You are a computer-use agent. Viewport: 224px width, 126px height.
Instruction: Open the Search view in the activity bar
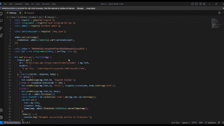[1, 21]
